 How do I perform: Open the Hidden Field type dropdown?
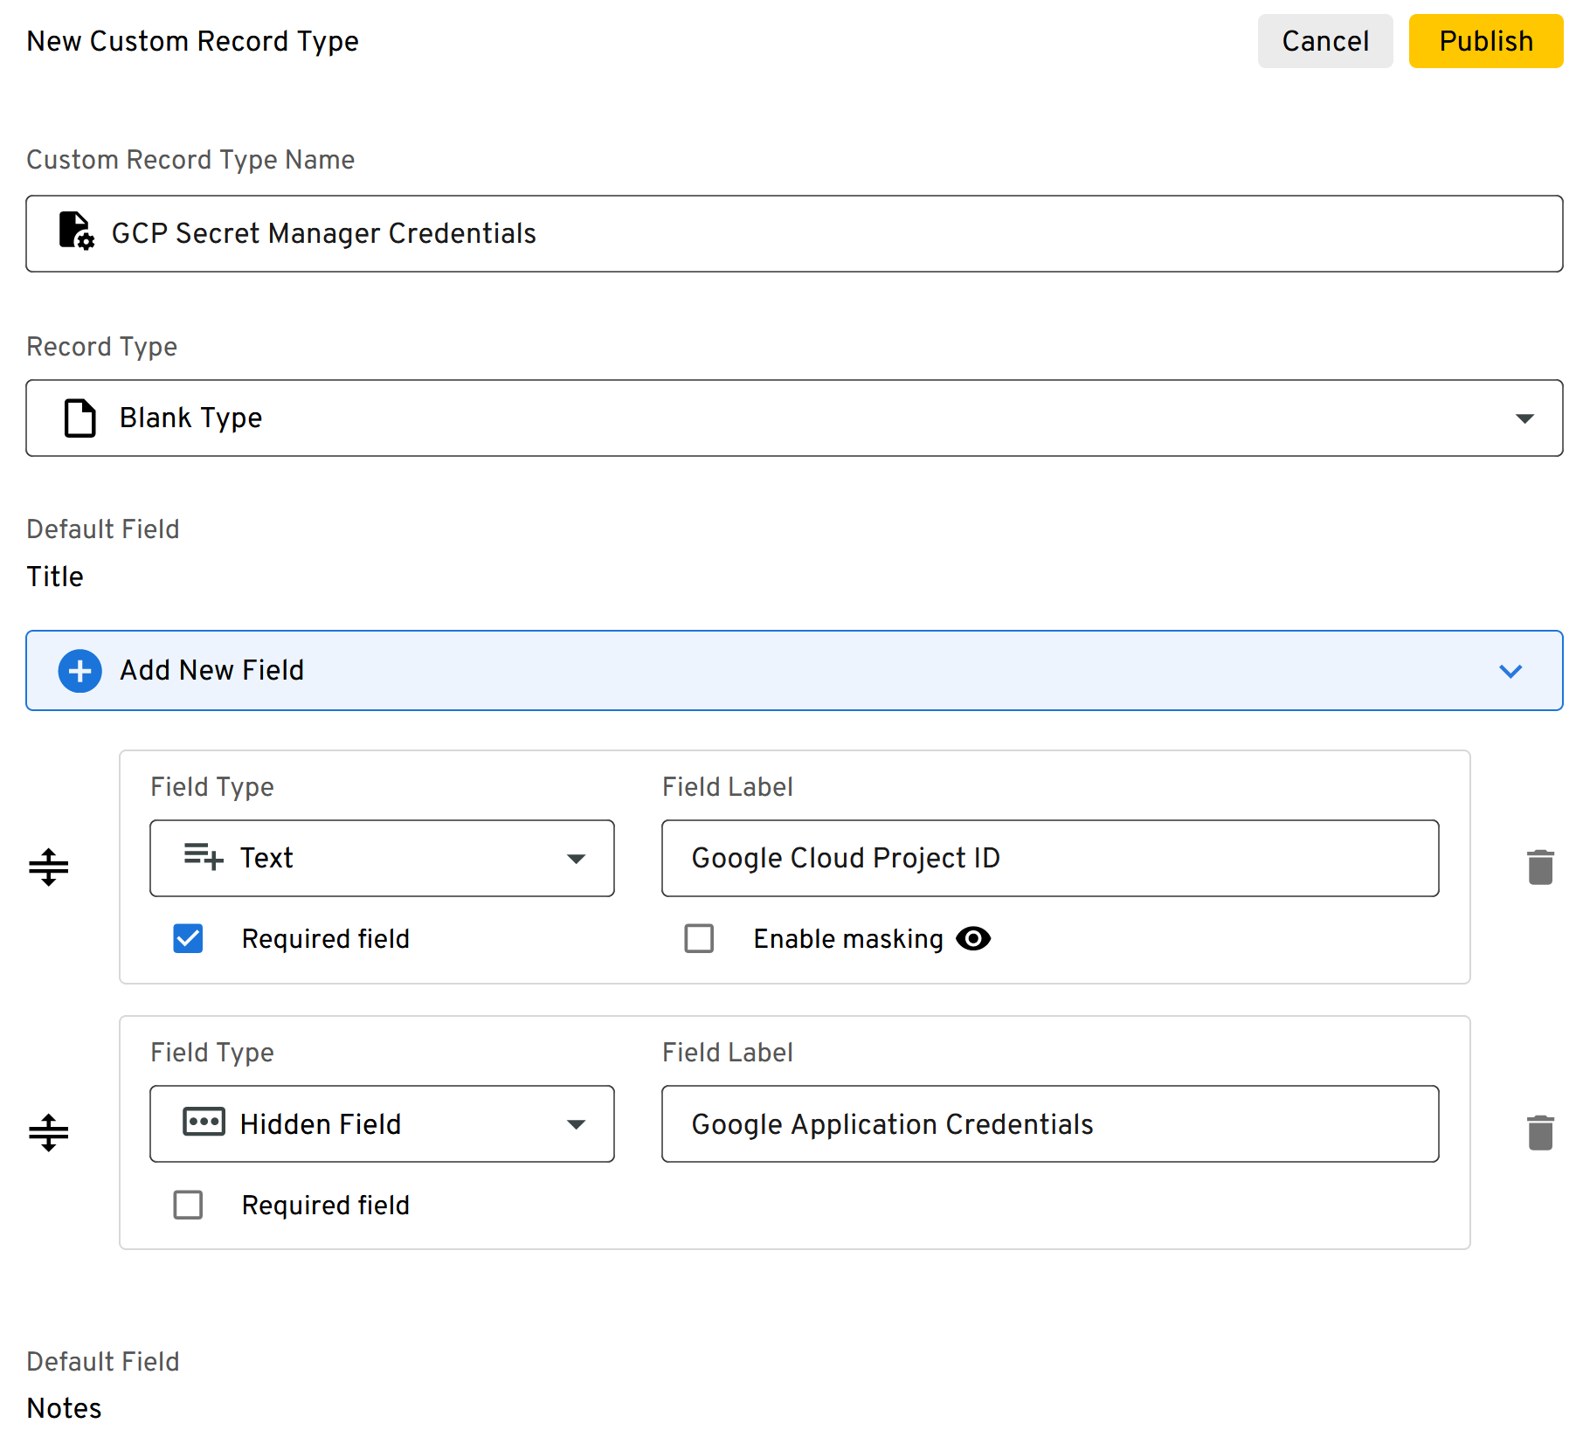pyautogui.click(x=576, y=1123)
